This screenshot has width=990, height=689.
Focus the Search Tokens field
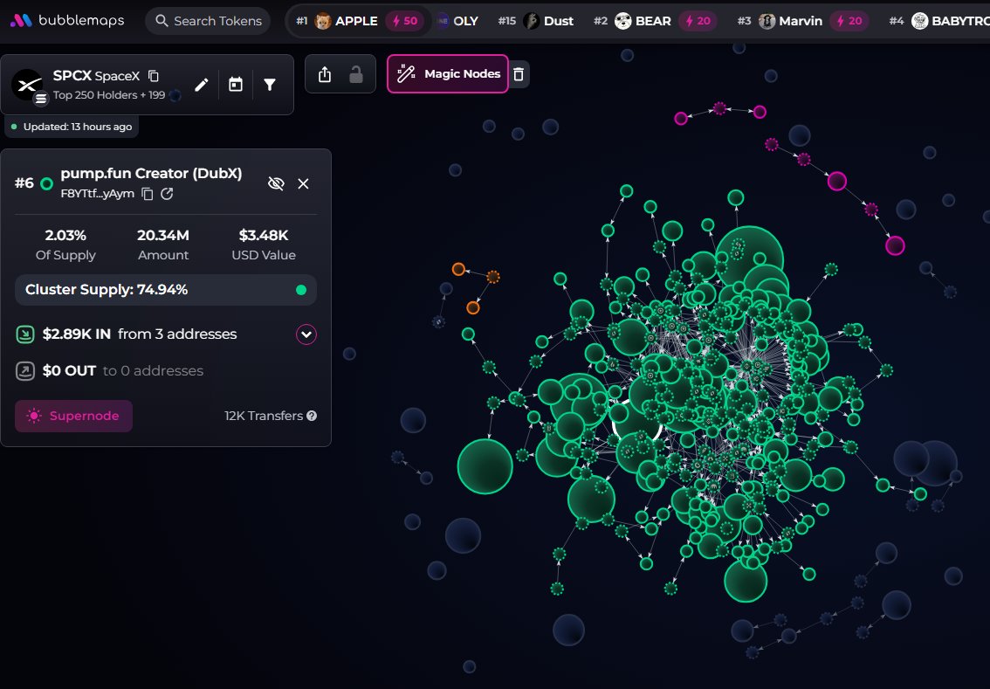click(209, 21)
